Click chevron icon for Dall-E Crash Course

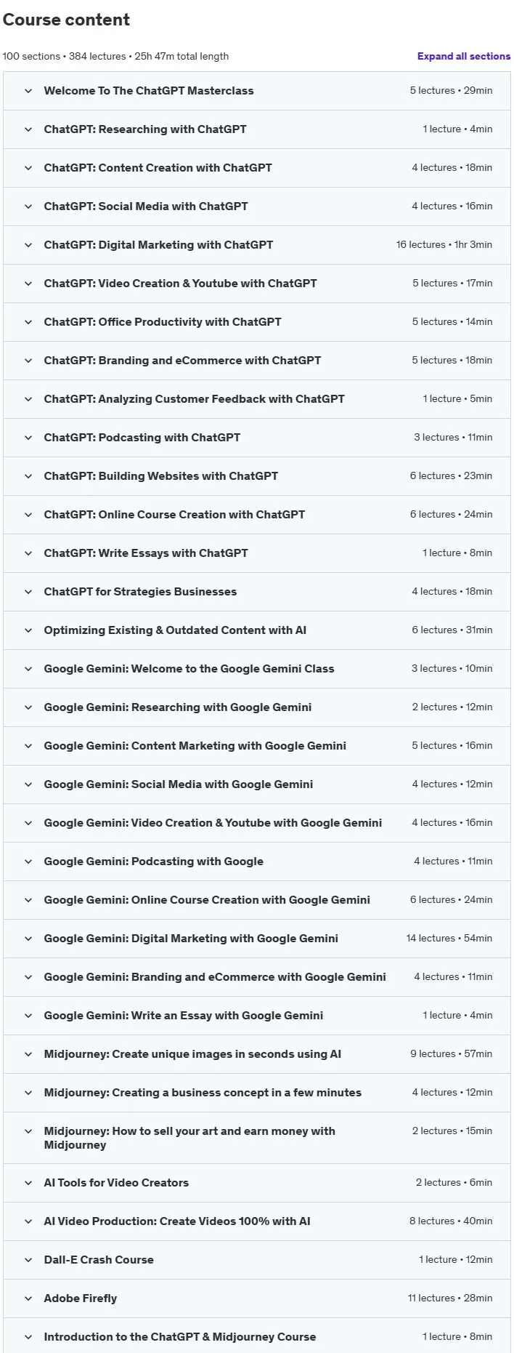point(28,1260)
